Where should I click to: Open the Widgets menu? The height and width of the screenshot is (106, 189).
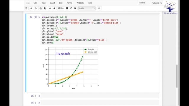pos(80,3)
